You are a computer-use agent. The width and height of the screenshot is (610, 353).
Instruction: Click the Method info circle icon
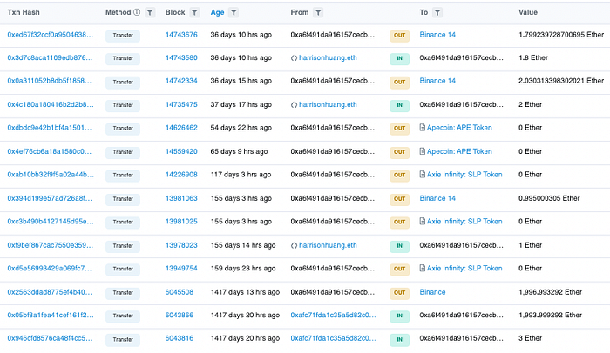(137, 12)
